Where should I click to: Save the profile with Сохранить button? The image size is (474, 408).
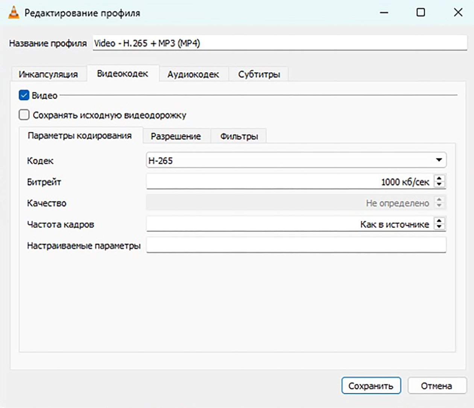(371, 386)
